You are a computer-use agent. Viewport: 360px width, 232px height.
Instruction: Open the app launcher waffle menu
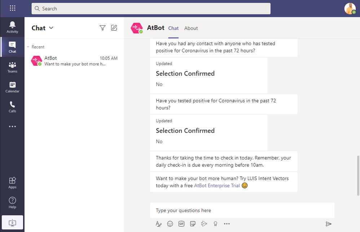[12, 8]
